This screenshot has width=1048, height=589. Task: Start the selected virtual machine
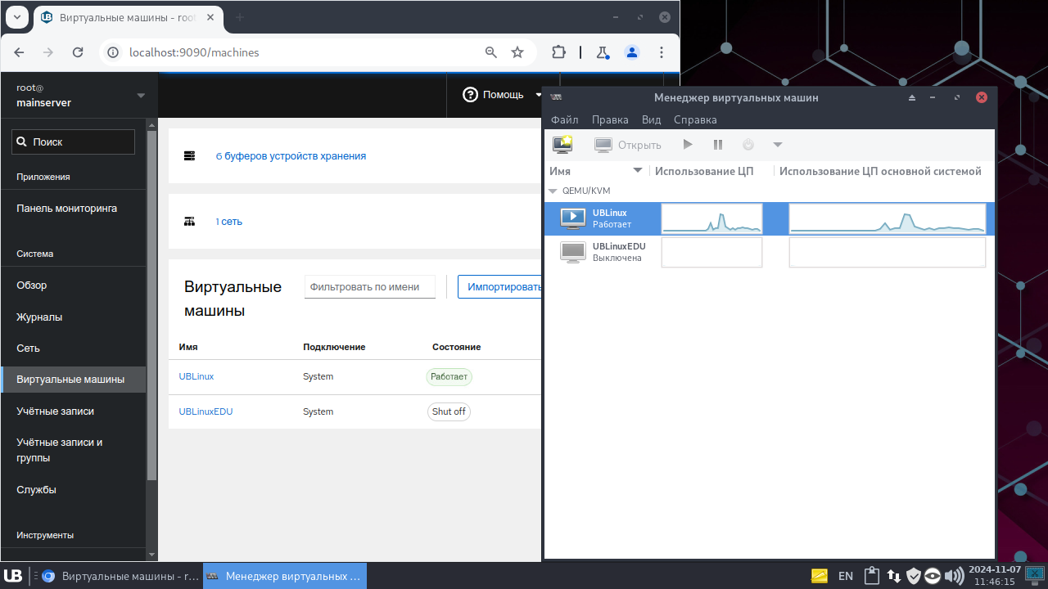click(688, 144)
